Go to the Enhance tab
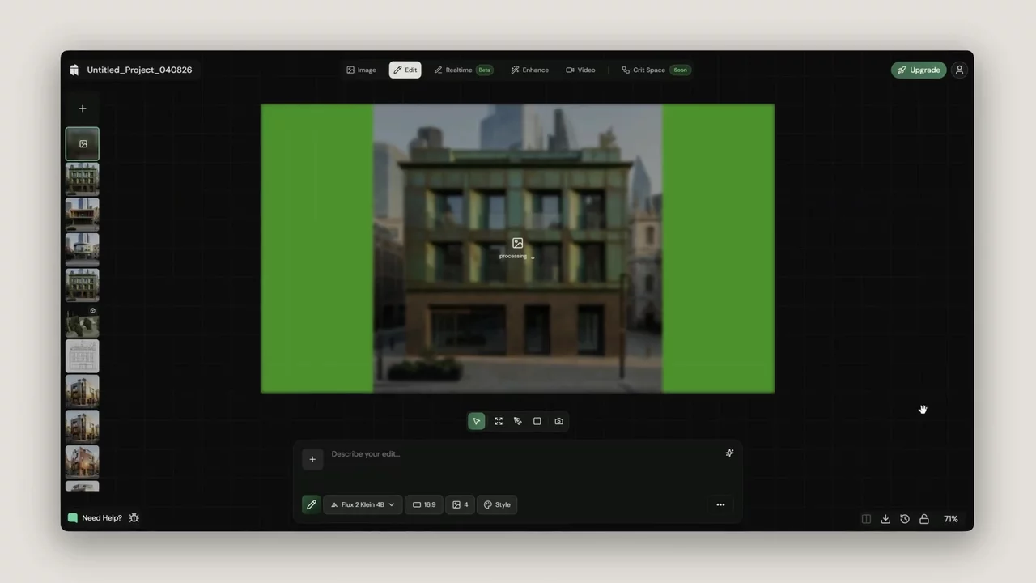The height and width of the screenshot is (583, 1036). click(530, 70)
